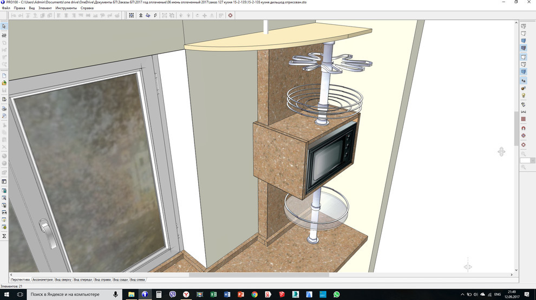Click the sigma summary icon in left toolbar
Screen dimensions: 536x300
[4, 236]
